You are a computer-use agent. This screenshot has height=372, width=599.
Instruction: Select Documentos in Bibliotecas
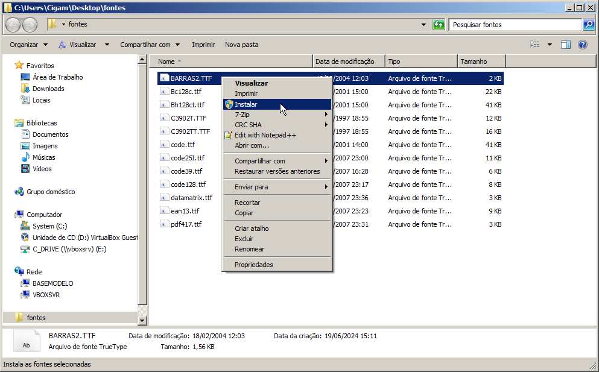(51, 134)
